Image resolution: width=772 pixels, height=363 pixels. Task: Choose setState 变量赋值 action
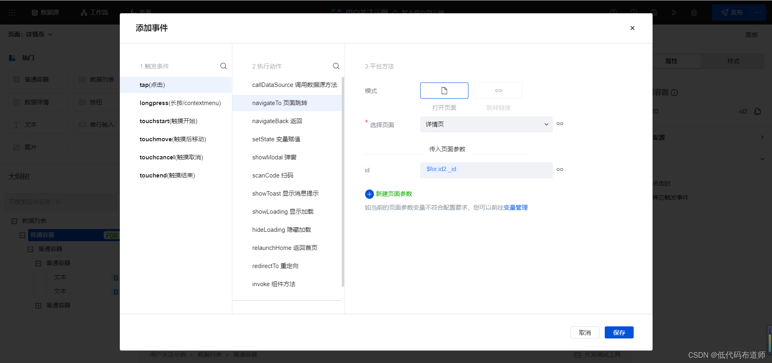click(x=287, y=139)
